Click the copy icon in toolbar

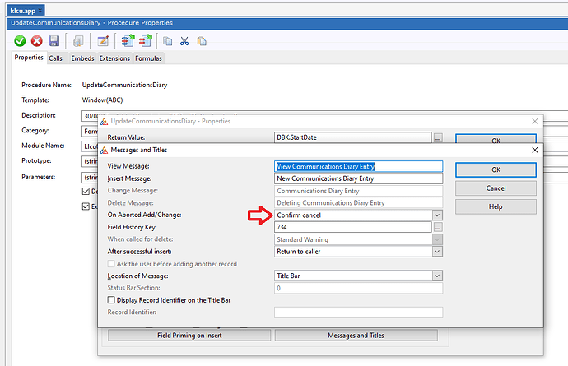(168, 41)
